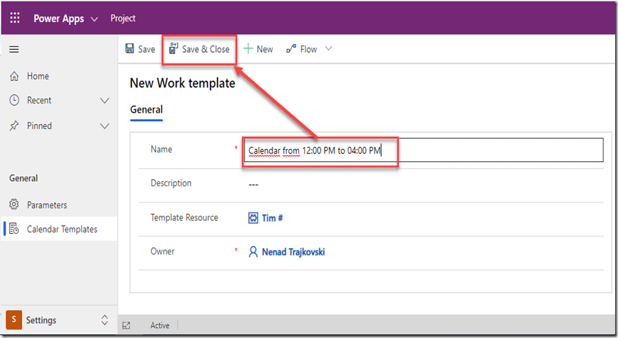Create a new record with New
The image size is (618, 338).
tap(258, 49)
